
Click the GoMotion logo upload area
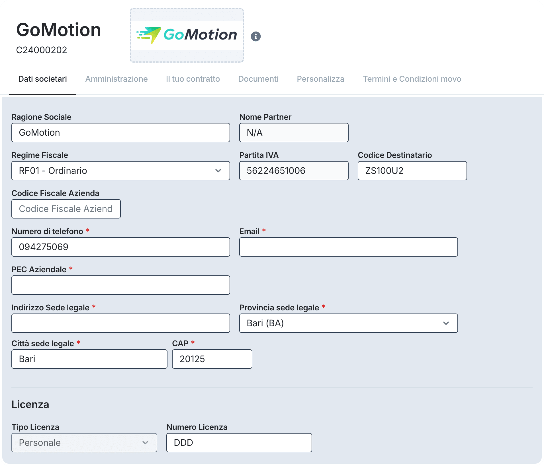(187, 35)
